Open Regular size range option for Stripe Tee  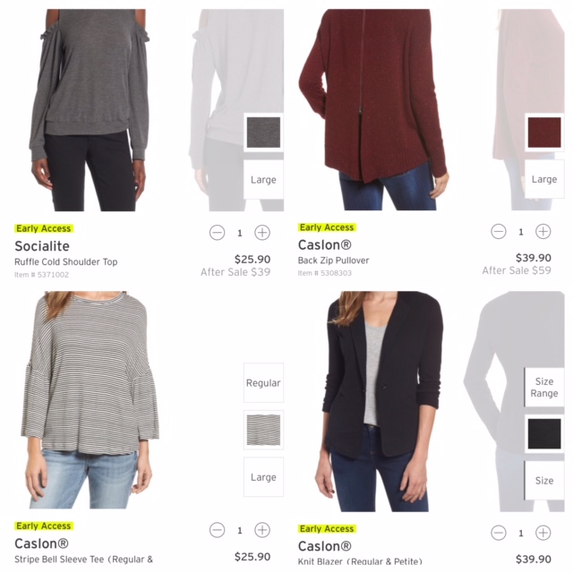(263, 382)
